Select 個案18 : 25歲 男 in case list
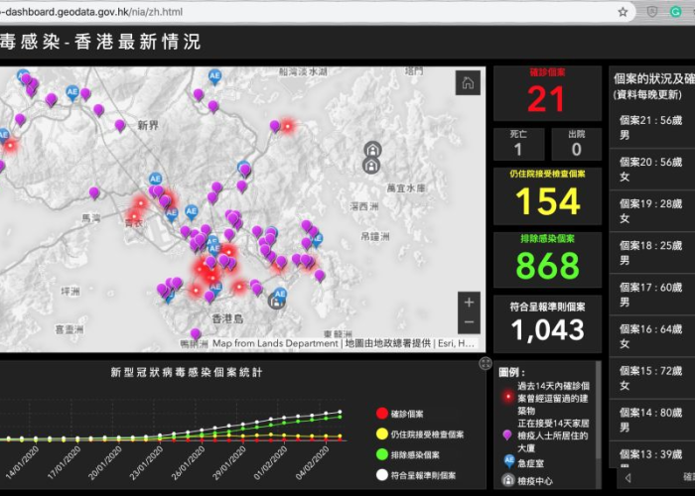The height and width of the screenshot is (496, 695). pos(652,252)
